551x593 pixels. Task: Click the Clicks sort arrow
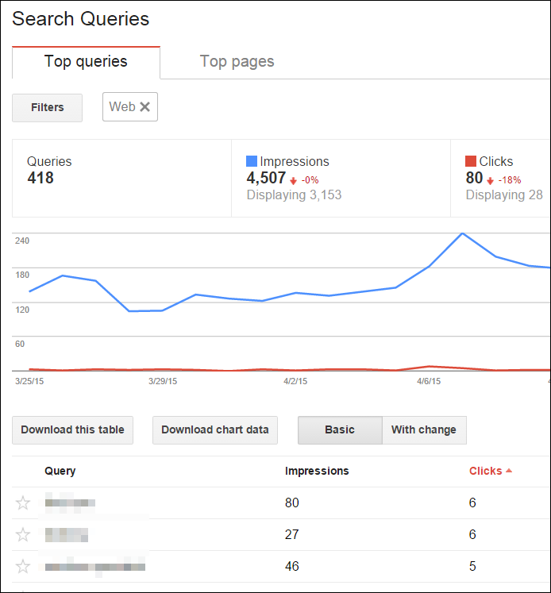[x=509, y=471]
